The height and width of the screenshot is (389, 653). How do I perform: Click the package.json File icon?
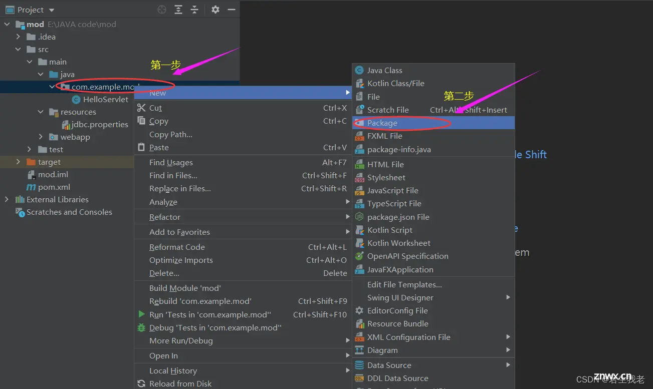(x=359, y=217)
